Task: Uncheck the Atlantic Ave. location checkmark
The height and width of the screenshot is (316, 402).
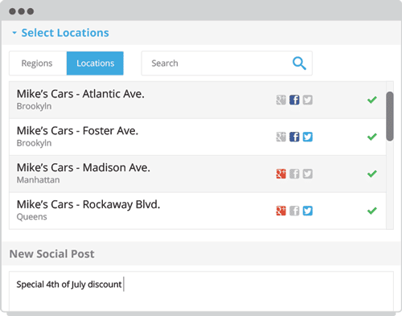Action: [372, 100]
